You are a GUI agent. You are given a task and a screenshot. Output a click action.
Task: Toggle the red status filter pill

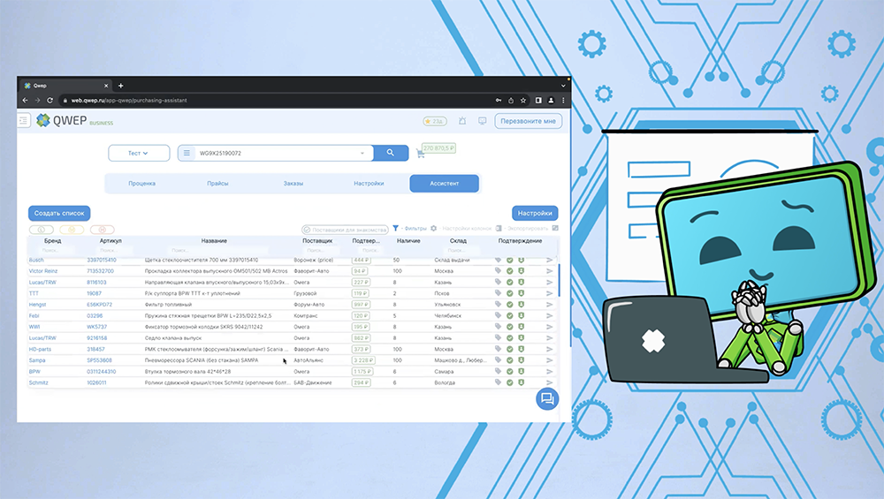pyautogui.click(x=102, y=230)
